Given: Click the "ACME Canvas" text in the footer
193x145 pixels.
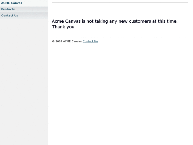Looking at the screenshot, I should pyautogui.click(x=72, y=42).
